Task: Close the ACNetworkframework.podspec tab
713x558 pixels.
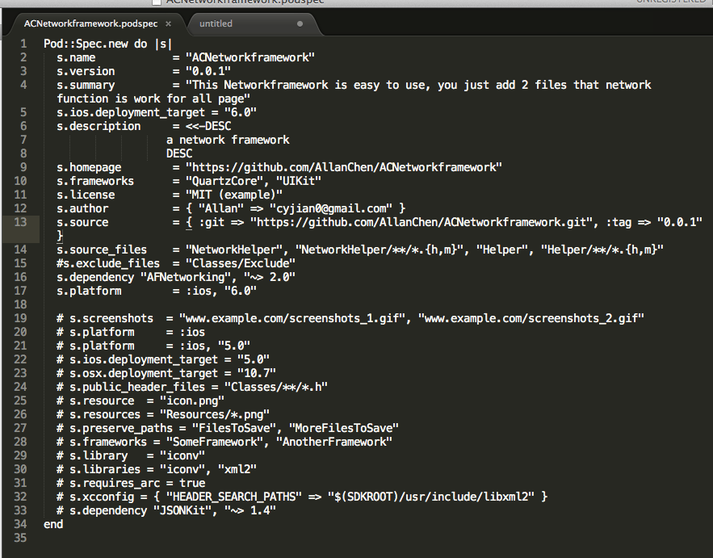Action: (168, 23)
